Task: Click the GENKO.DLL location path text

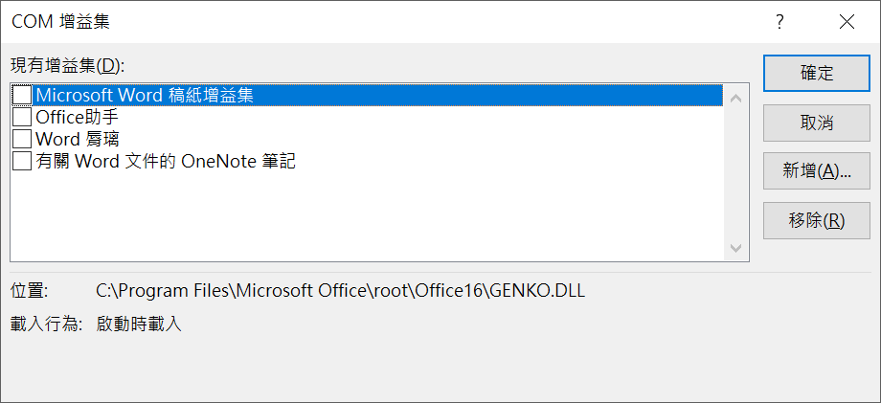Action: (341, 291)
